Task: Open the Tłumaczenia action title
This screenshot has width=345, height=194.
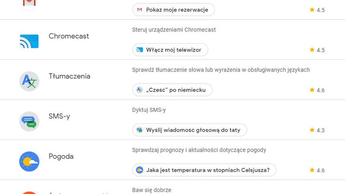Action: tap(69, 76)
